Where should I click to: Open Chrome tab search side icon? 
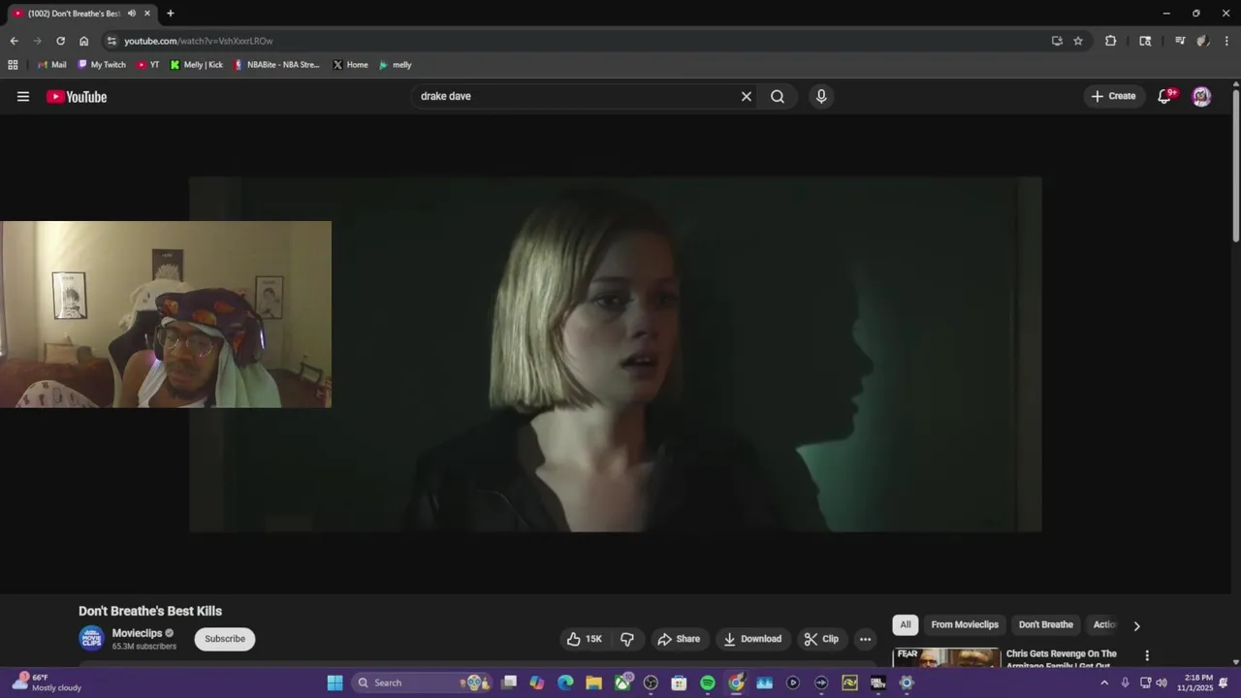coord(1145,41)
